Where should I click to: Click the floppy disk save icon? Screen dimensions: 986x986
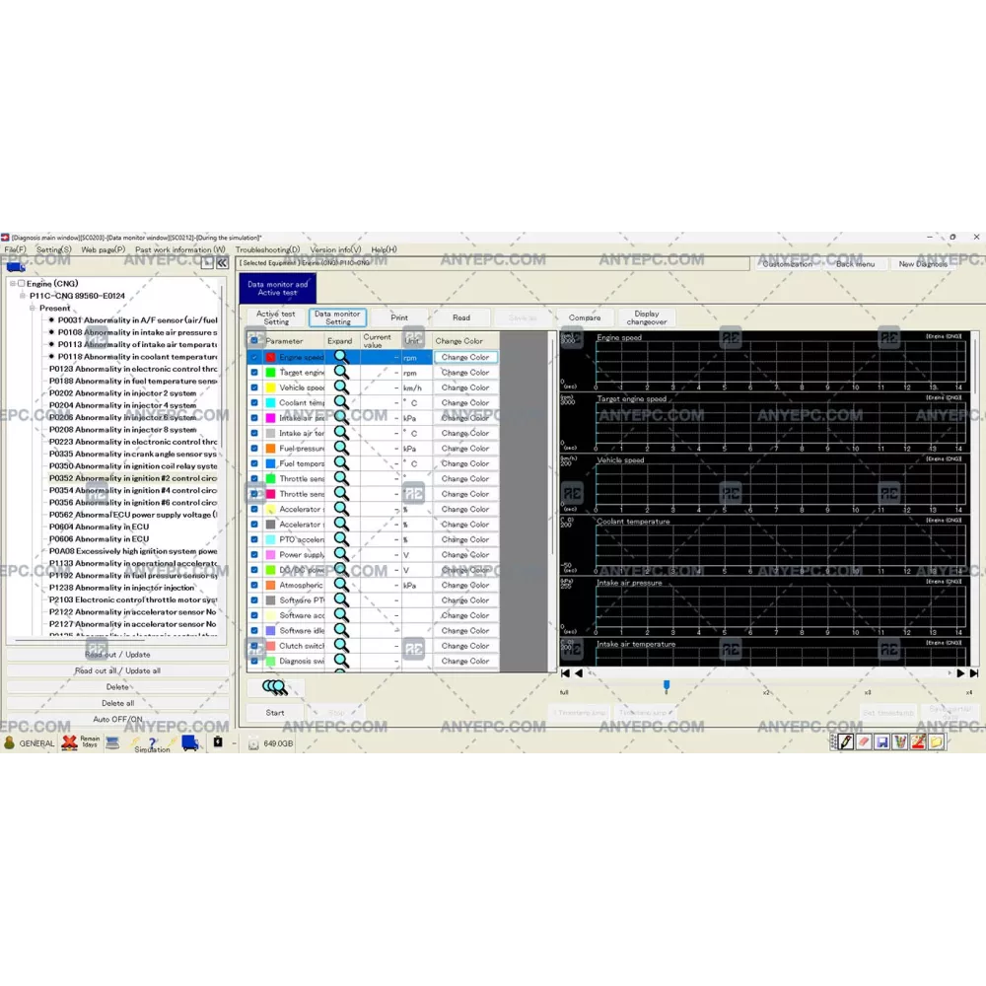coord(881,742)
